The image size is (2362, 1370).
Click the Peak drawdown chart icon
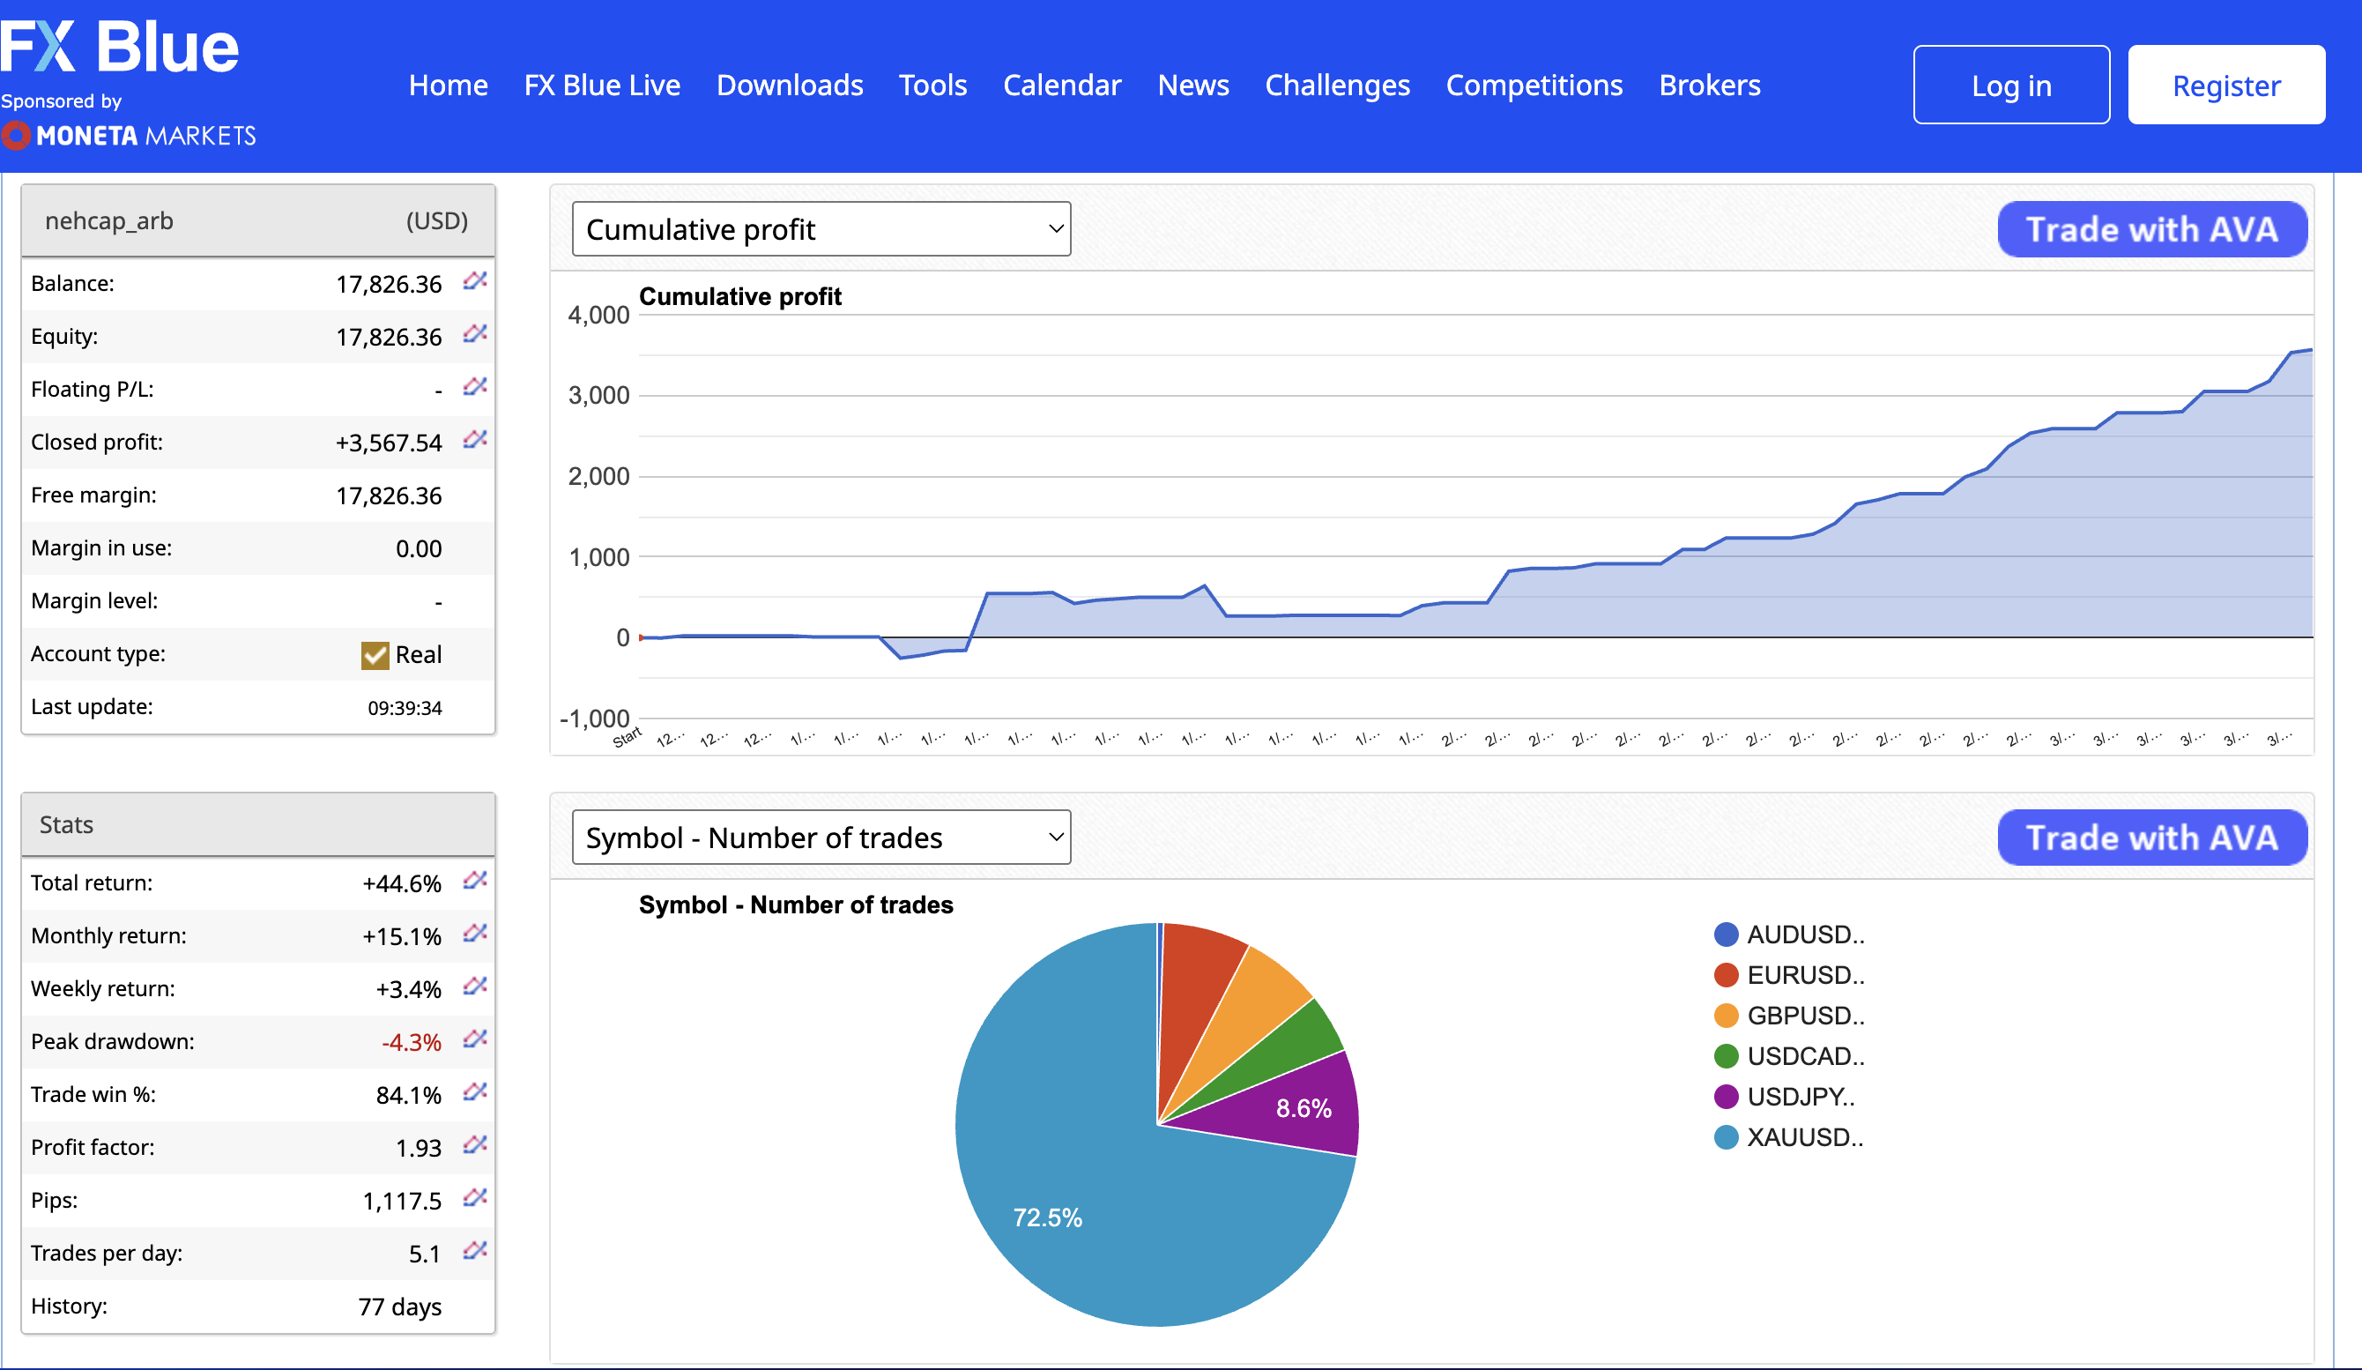(475, 1039)
